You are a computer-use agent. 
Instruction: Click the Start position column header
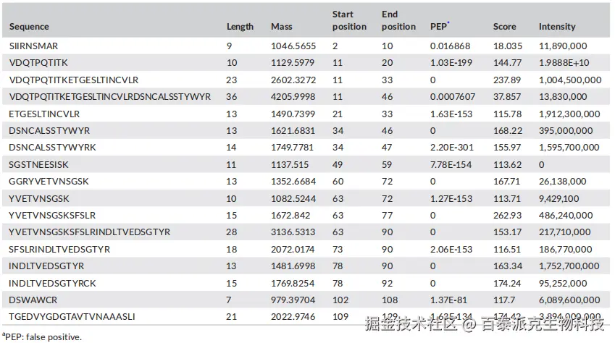tap(349, 20)
